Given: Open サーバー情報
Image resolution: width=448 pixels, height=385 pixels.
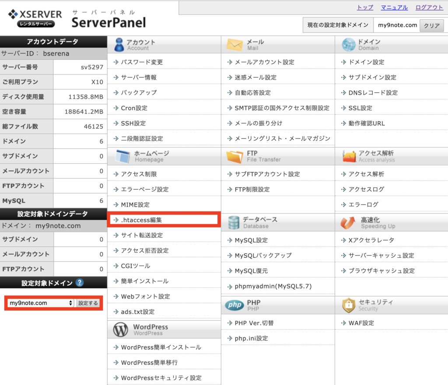Looking at the screenshot, I should pyautogui.click(x=139, y=77).
